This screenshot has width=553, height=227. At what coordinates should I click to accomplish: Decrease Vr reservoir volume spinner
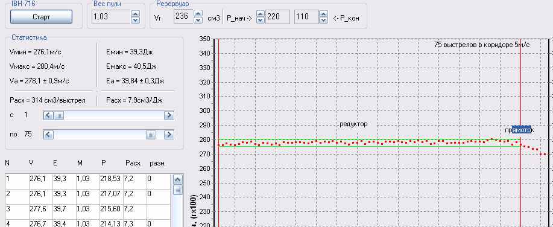tap(198, 21)
